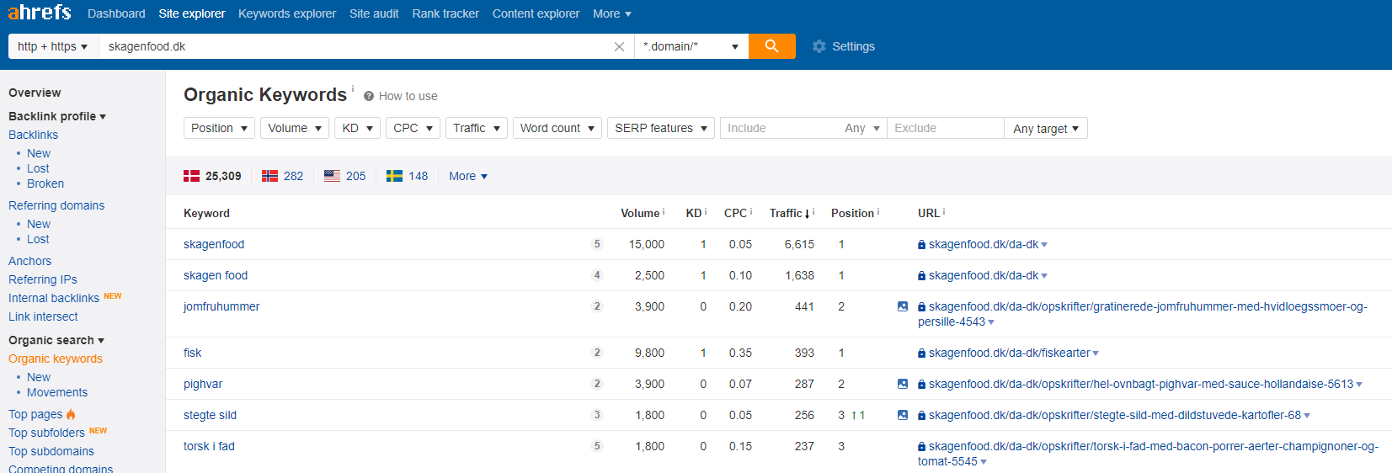The width and height of the screenshot is (1392, 473).
Task: Click the orange search magnifier button
Action: (771, 46)
